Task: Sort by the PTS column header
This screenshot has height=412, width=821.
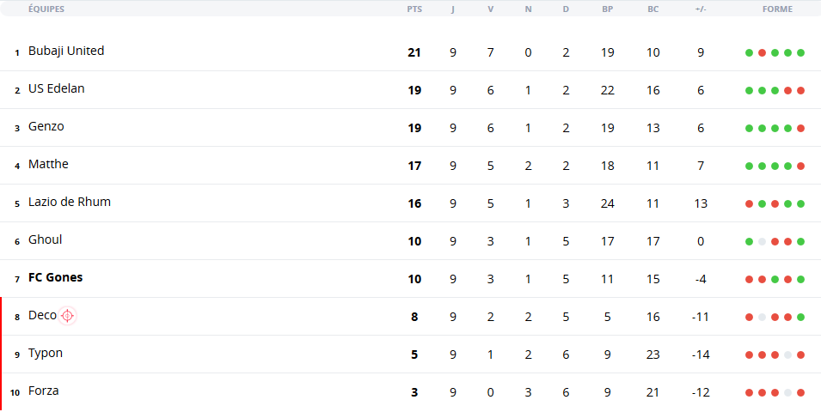Action: click(414, 9)
